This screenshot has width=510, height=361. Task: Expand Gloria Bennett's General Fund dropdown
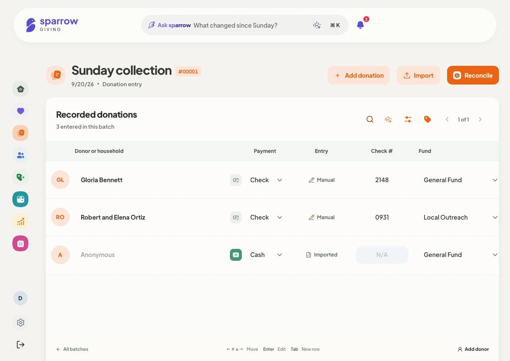(x=461, y=180)
